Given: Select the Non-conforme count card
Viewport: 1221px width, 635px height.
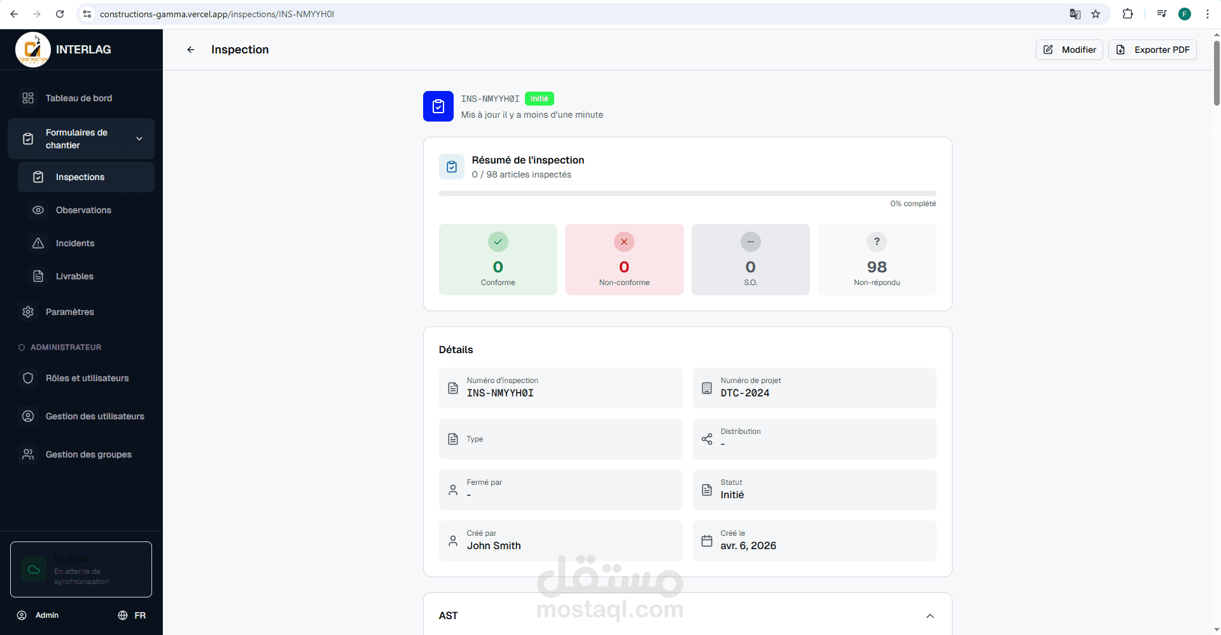Looking at the screenshot, I should (624, 260).
